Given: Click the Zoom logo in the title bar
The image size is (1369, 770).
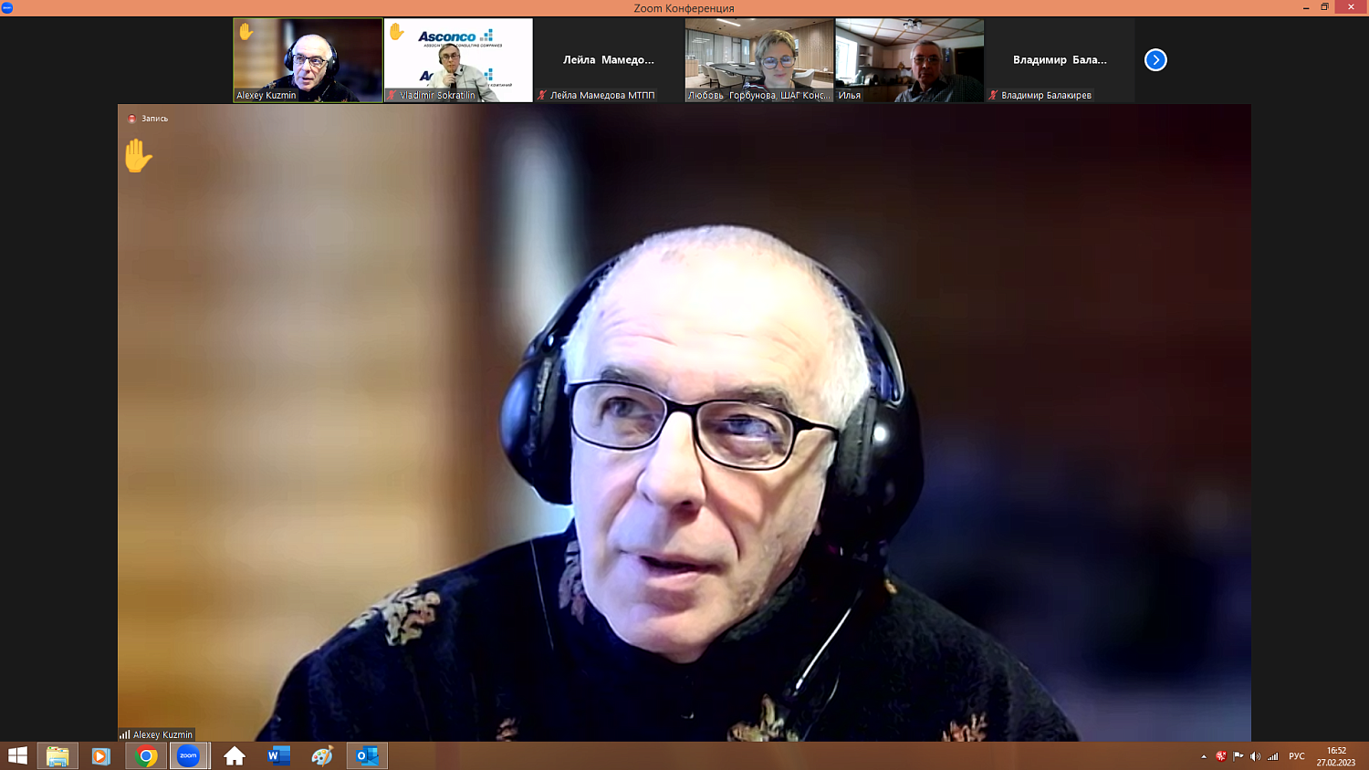Looking at the screenshot, I should point(7,7).
